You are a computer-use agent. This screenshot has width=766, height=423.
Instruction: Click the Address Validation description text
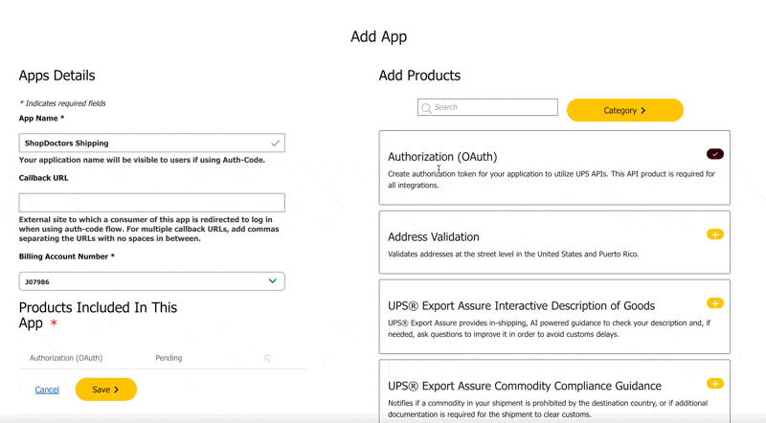coord(513,254)
